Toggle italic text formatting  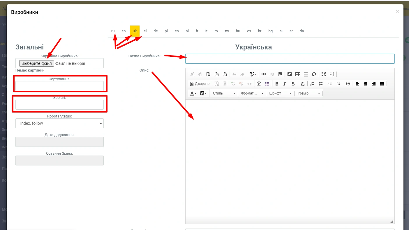285,84
